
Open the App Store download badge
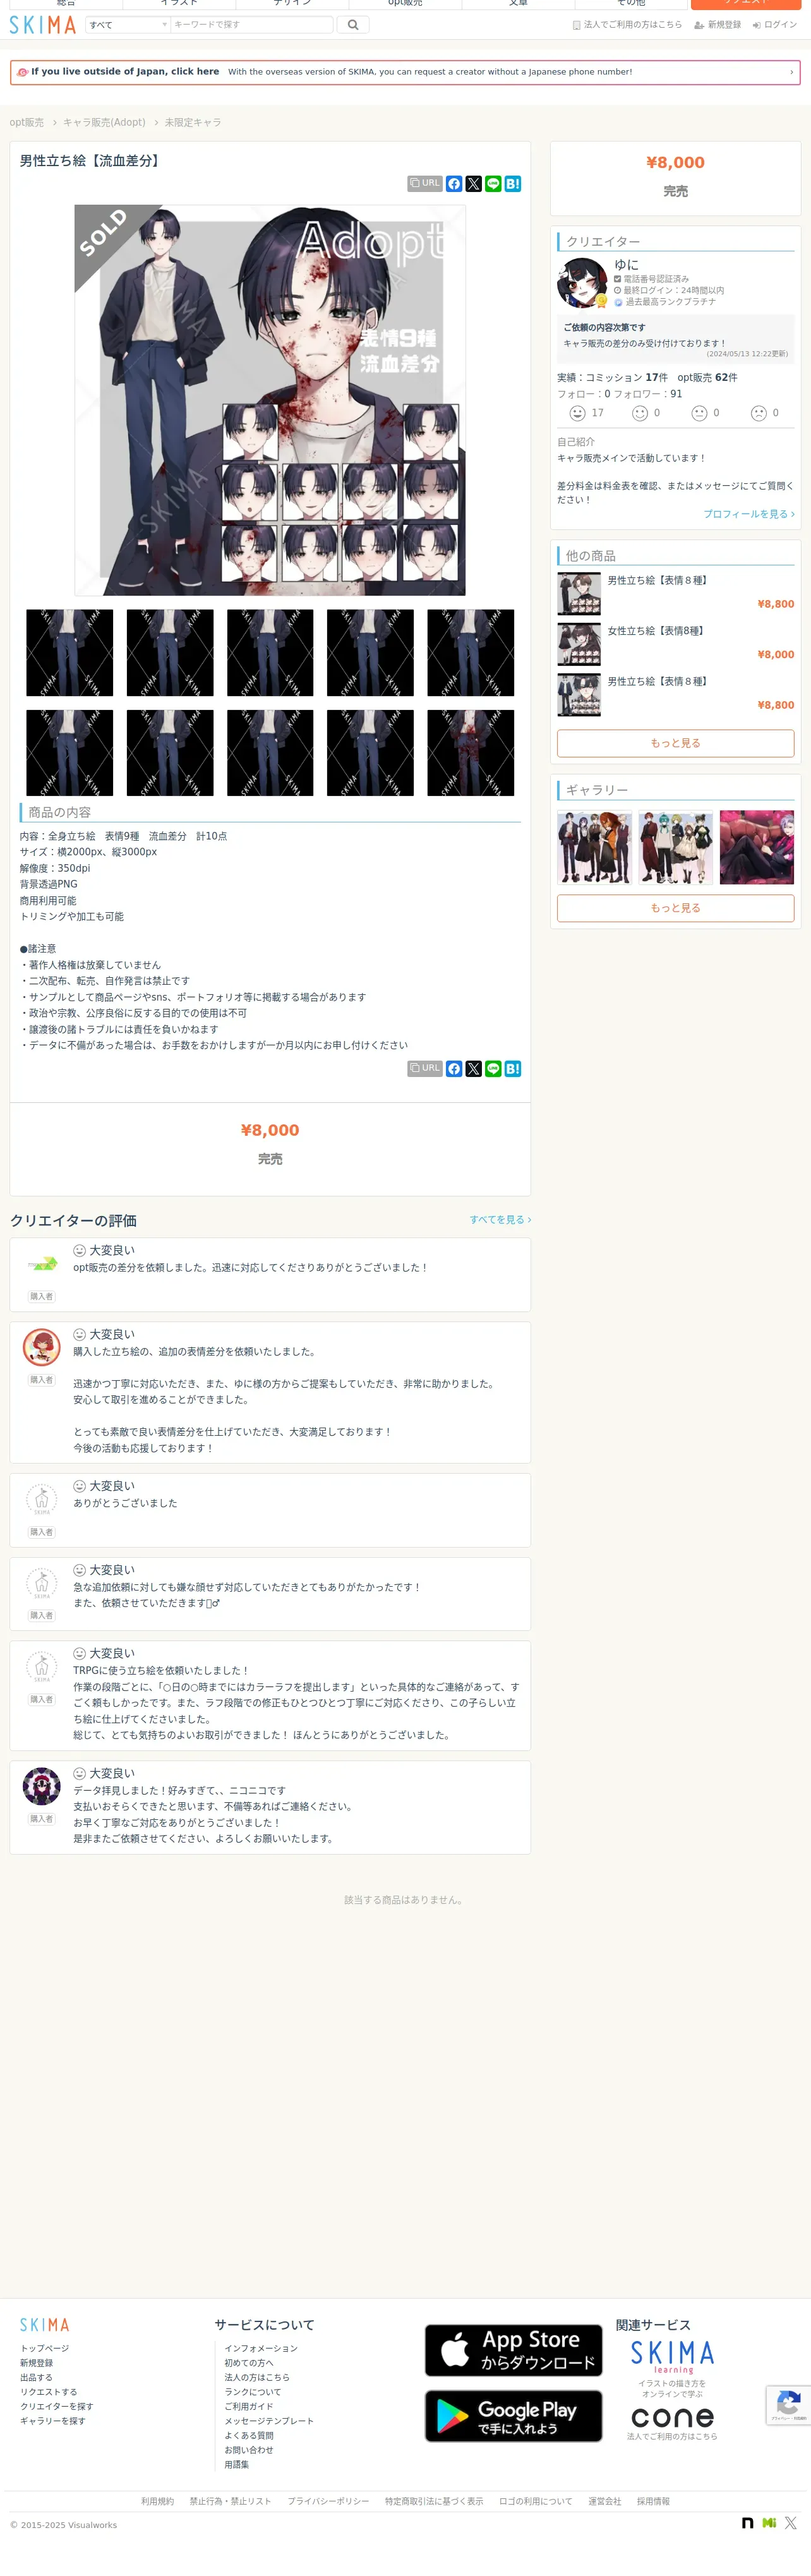click(514, 2350)
